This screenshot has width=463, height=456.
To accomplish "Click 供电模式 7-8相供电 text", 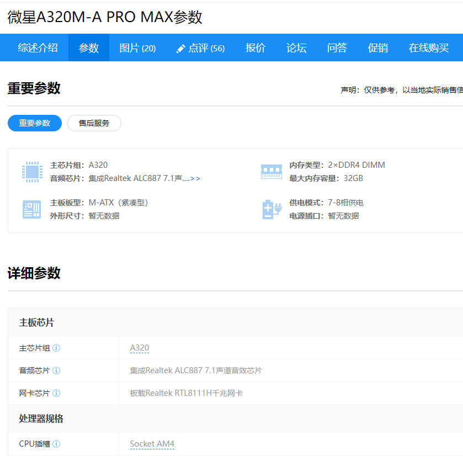I will (327, 203).
